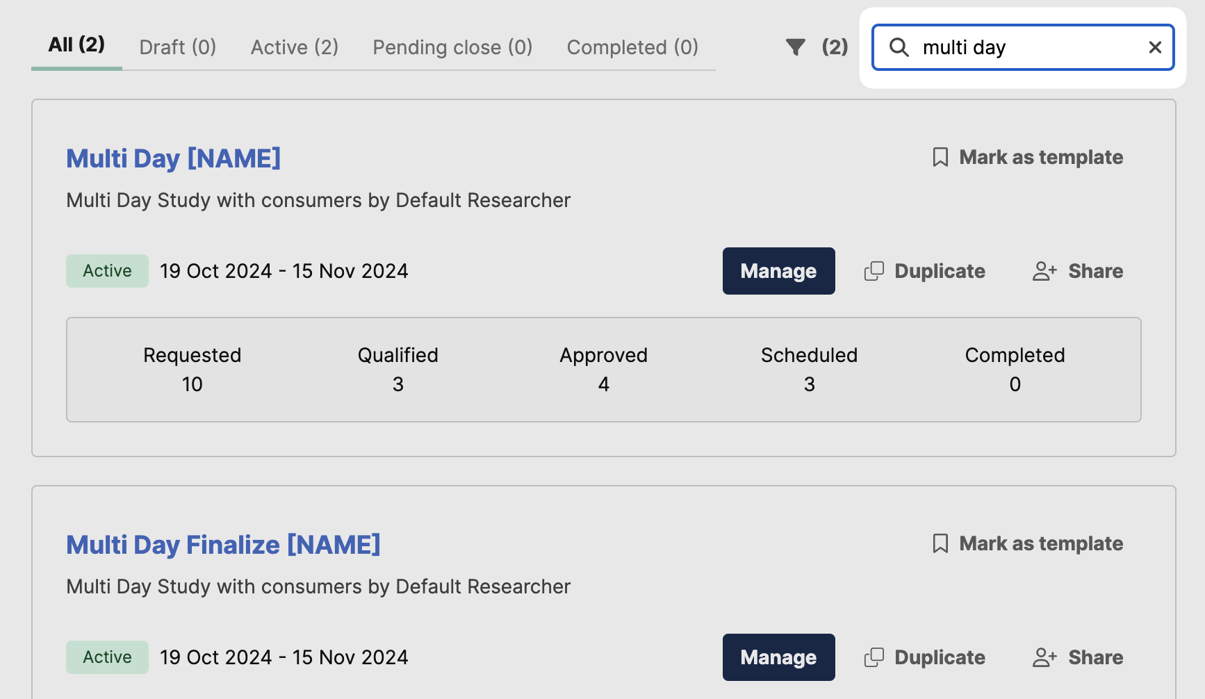This screenshot has height=699, width=1205.
Task: Switch to the Draft (0) tab
Action: [x=178, y=47]
